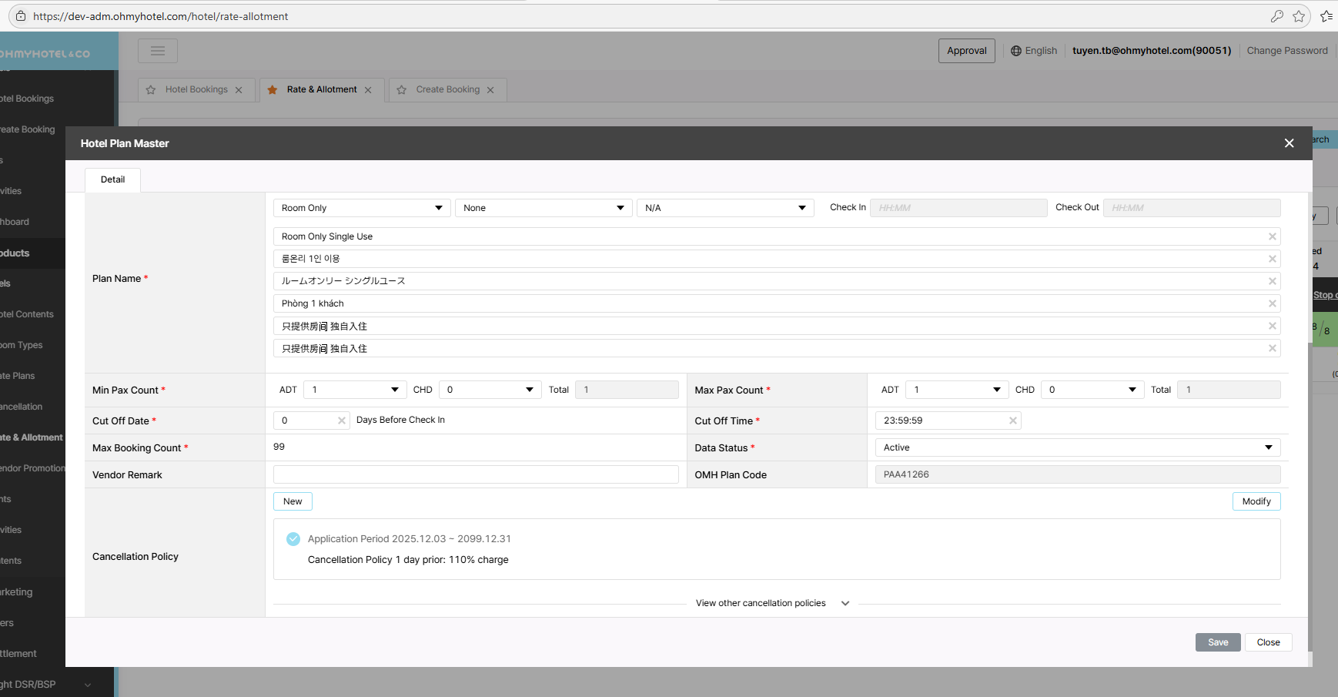1338x697 pixels.
Task: Click the Save button
Action: pos(1217,642)
